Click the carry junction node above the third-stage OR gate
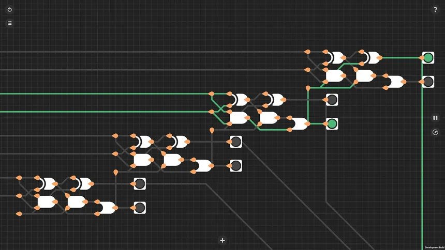 point(212,130)
